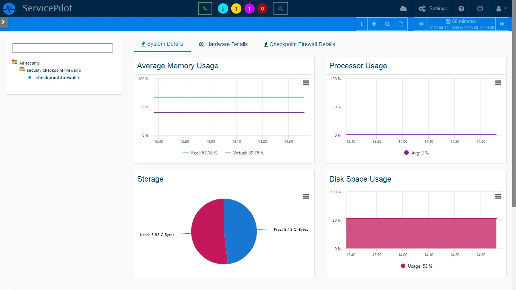This screenshot has width=516, height=290.
Task: Open the Average Memory Usage chart menu
Action: tap(306, 83)
